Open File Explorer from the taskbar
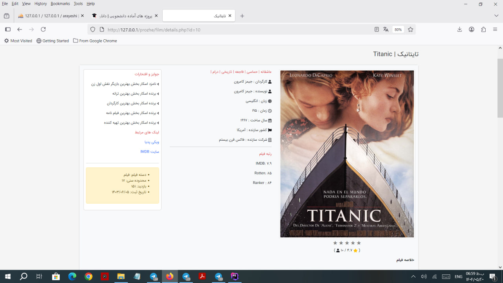Image resolution: width=503 pixels, height=283 pixels. 121,276
